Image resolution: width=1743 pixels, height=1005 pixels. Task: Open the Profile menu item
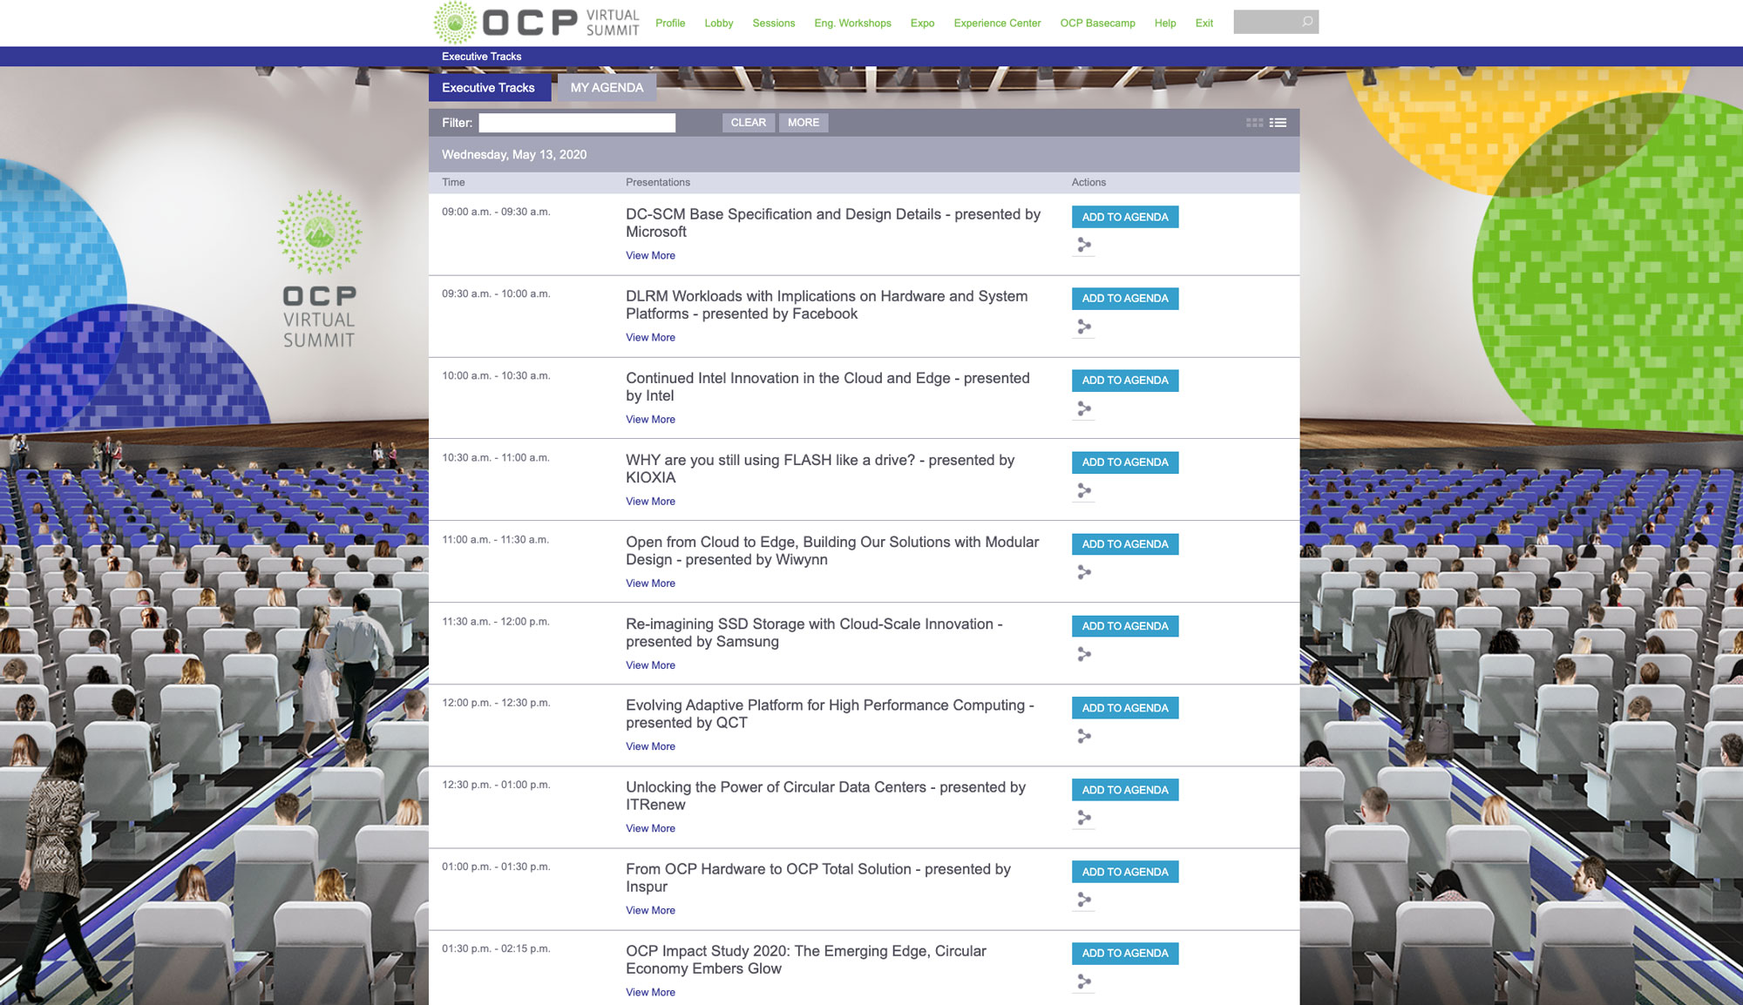(x=670, y=24)
